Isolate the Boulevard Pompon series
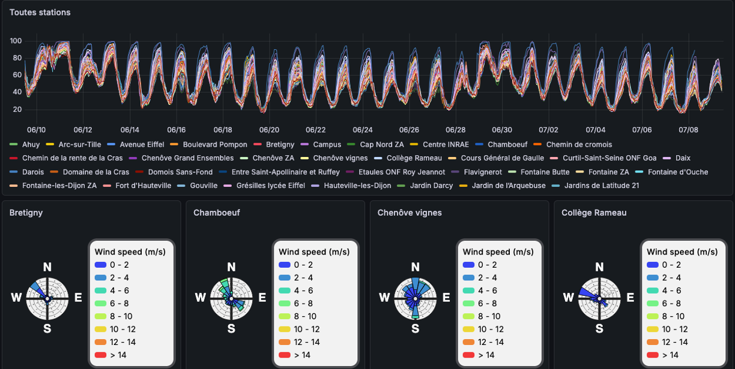Viewport: 735px width, 369px height. tap(215, 144)
